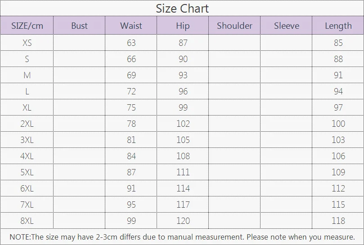Select the Hip column header
This screenshot has width=364, height=245.
pos(183,25)
